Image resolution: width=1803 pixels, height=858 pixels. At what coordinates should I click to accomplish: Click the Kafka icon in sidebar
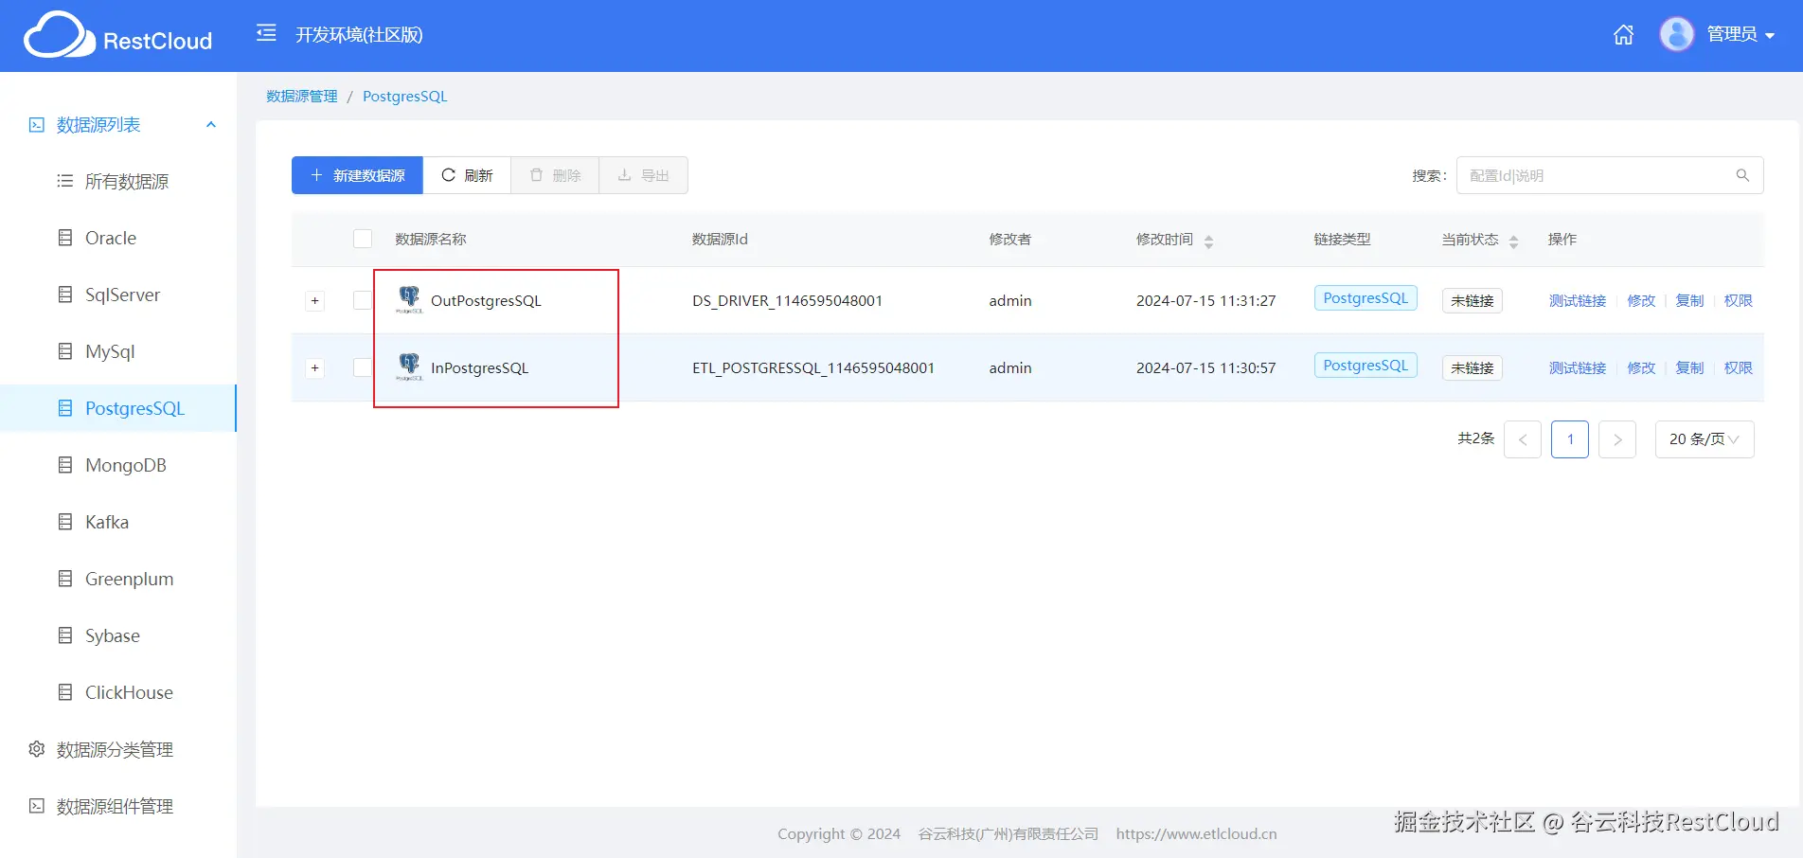[x=65, y=522]
